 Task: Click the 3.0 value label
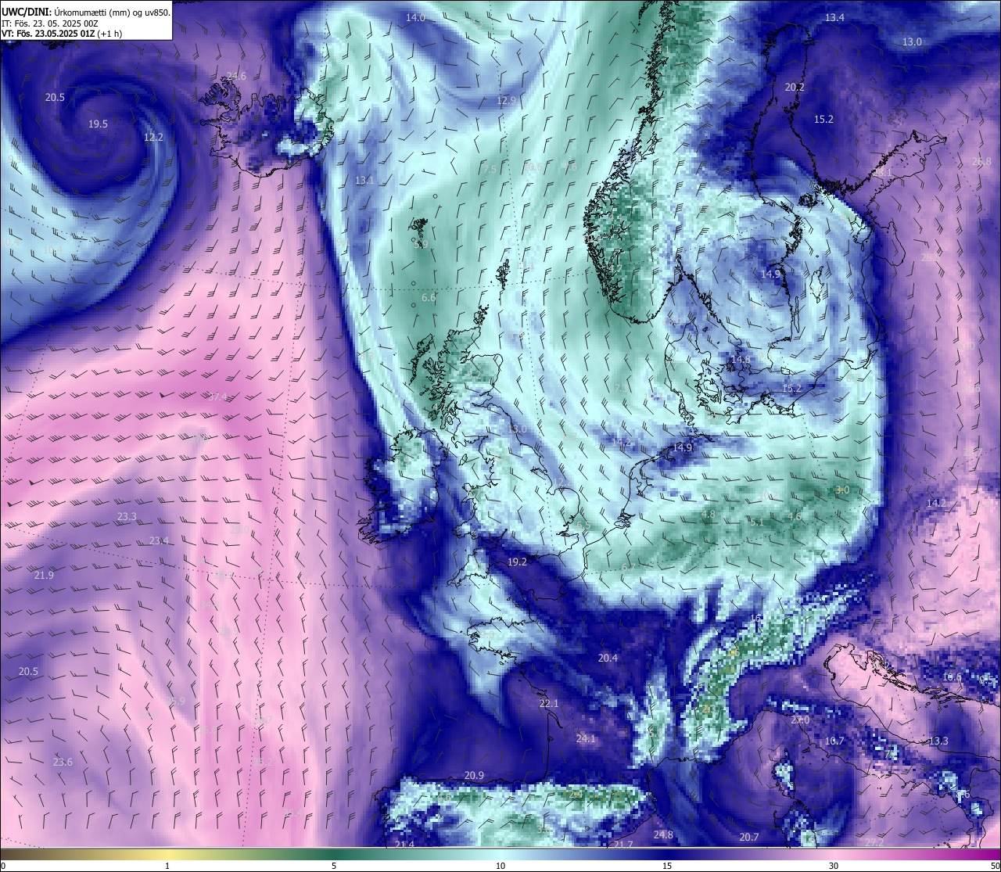point(842,490)
